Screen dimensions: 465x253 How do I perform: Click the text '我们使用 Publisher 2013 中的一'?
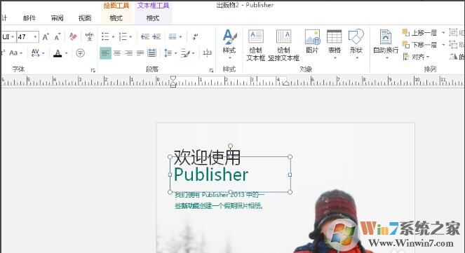click(x=219, y=195)
